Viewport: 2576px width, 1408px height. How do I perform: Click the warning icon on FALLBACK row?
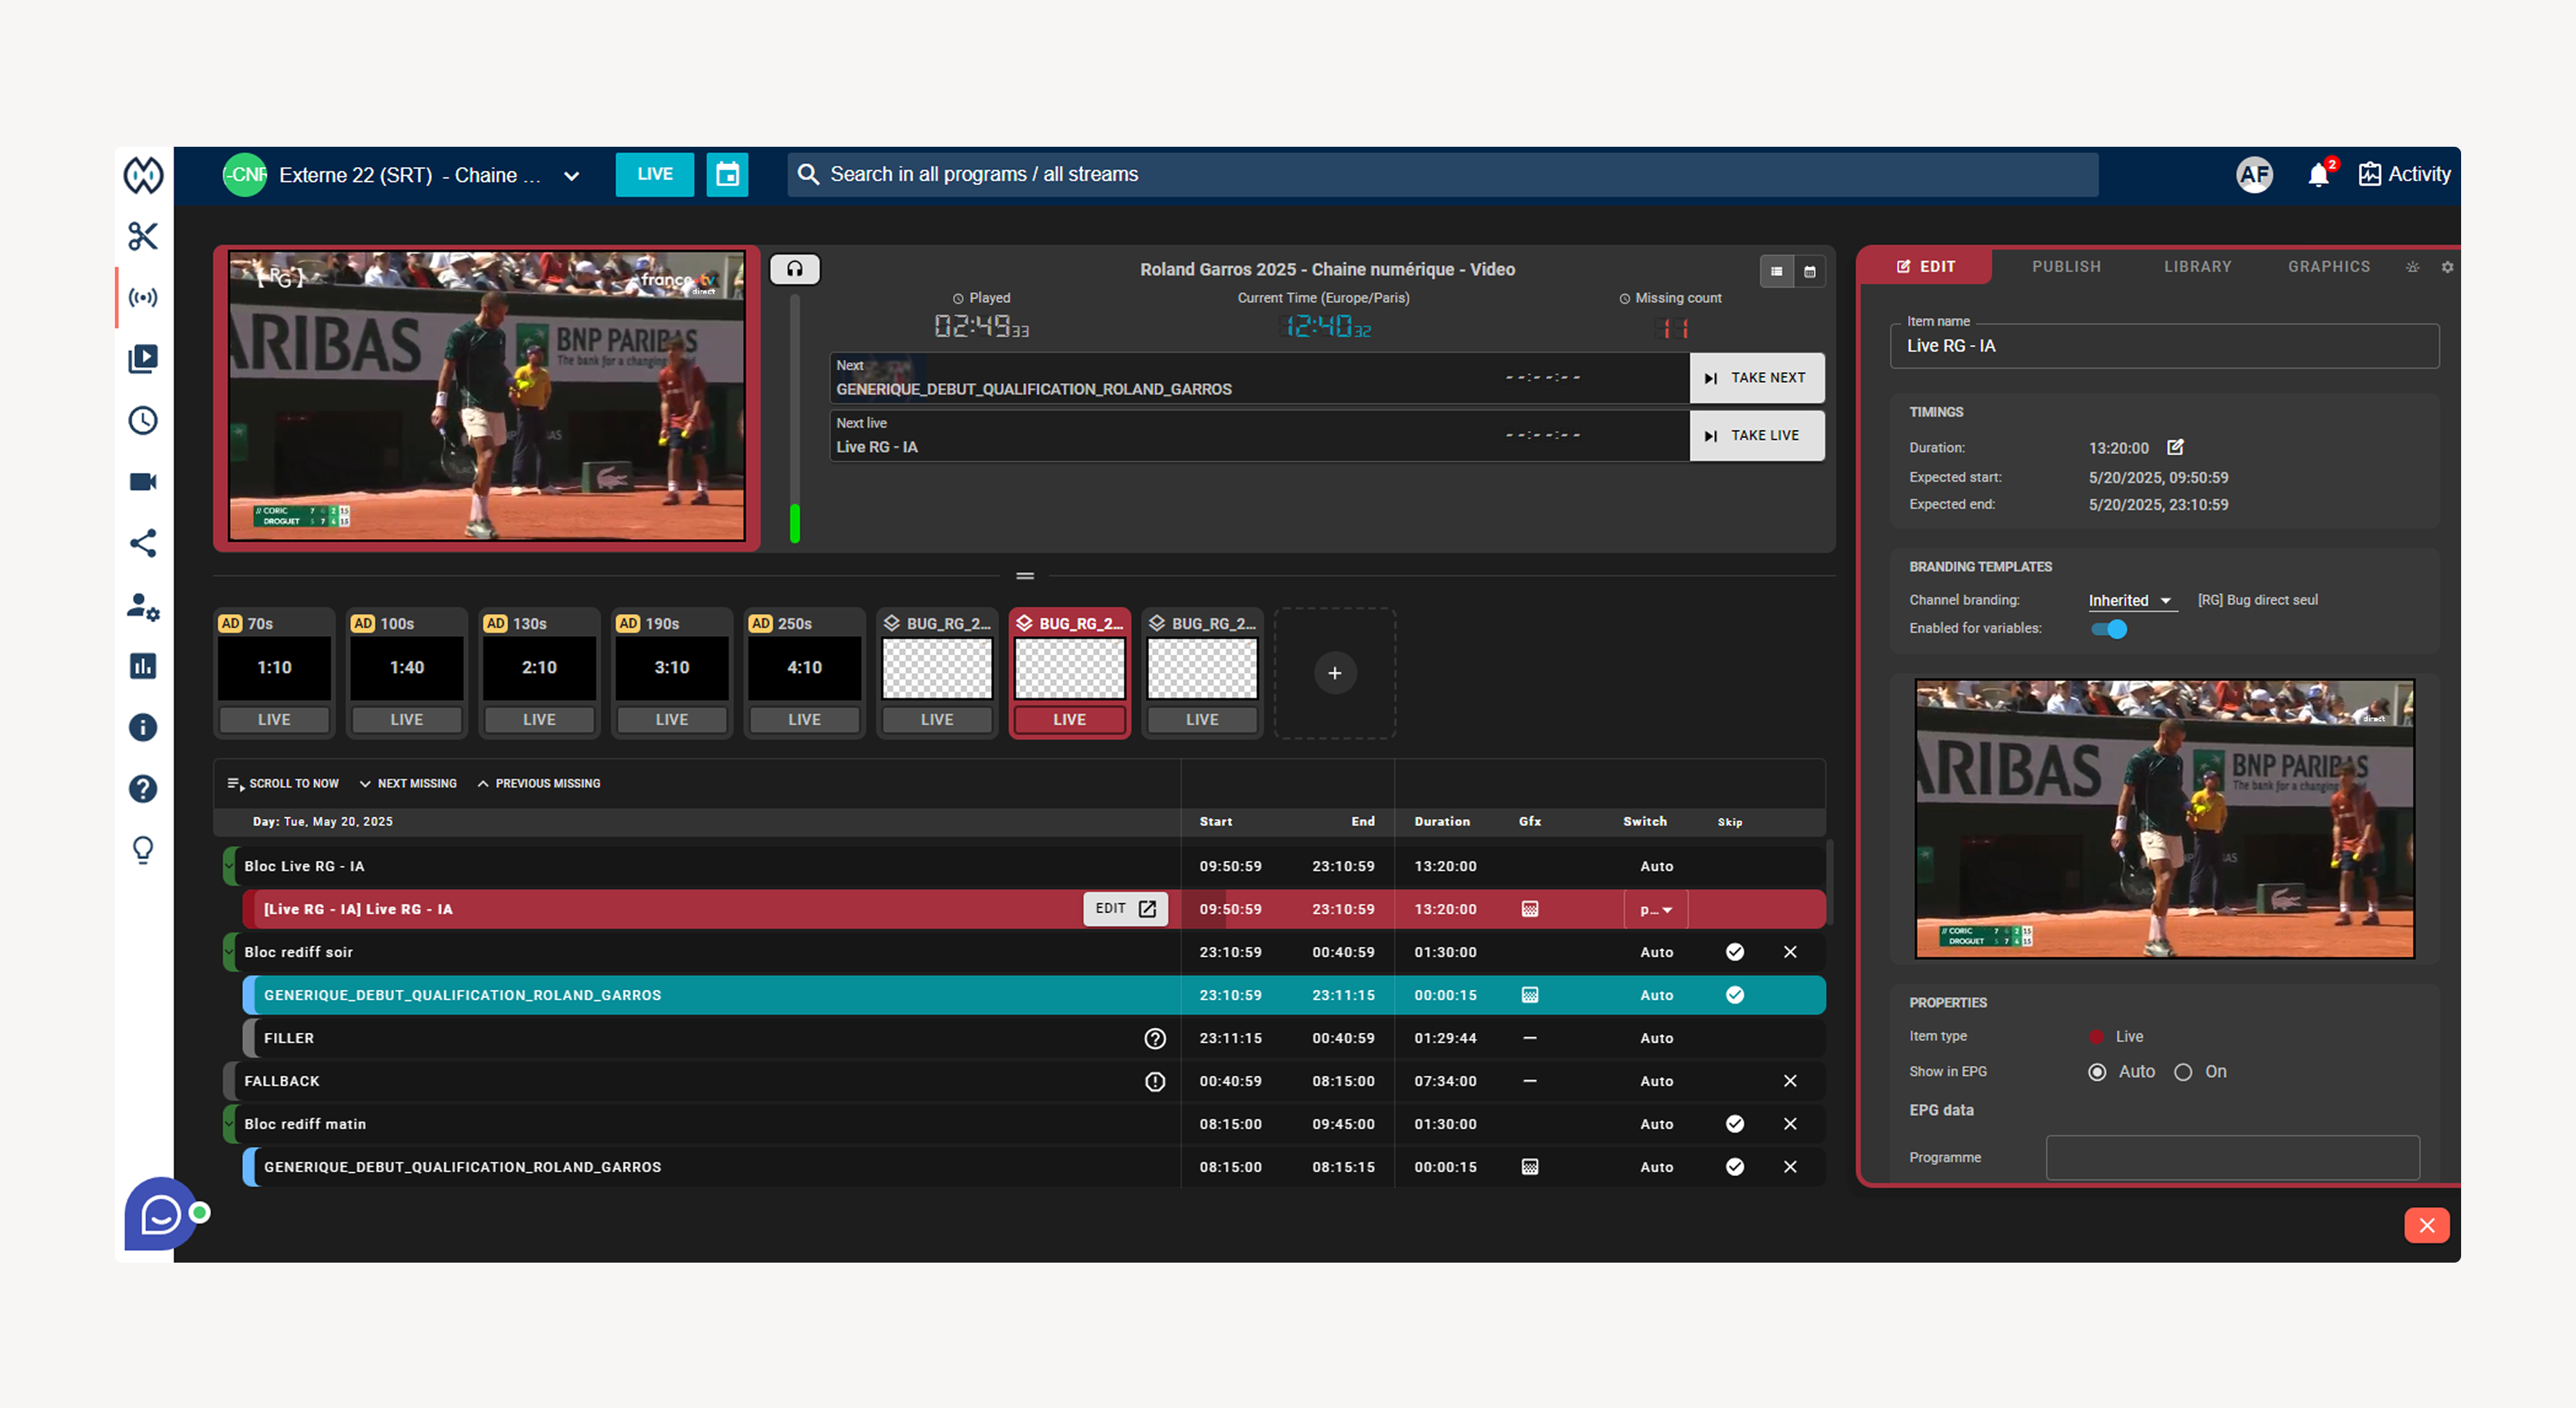(x=1155, y=1081)
